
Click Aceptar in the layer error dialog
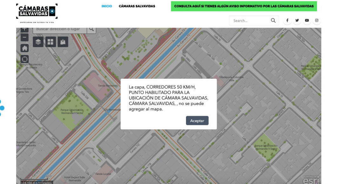197,121
